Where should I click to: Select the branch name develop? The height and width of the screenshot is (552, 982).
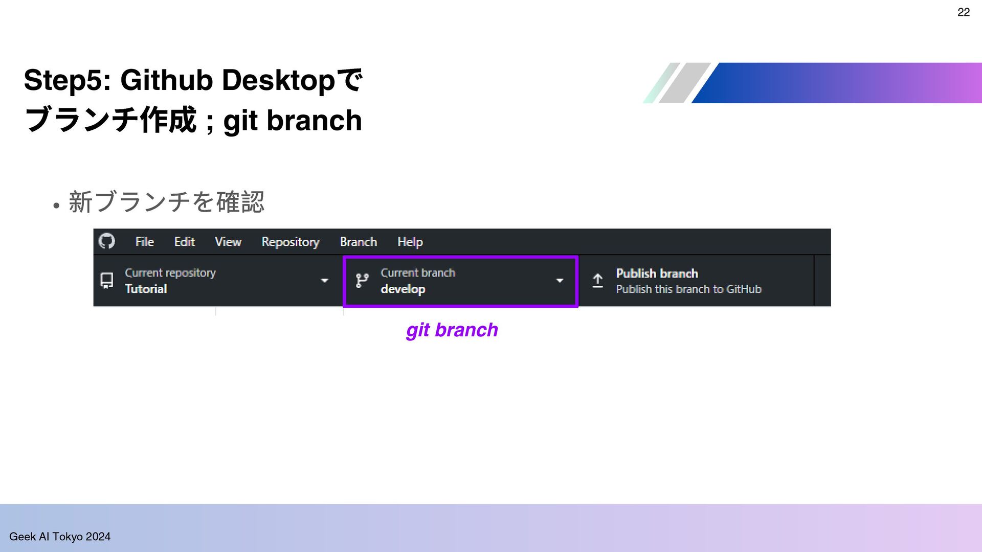click(x=403, y=289)
